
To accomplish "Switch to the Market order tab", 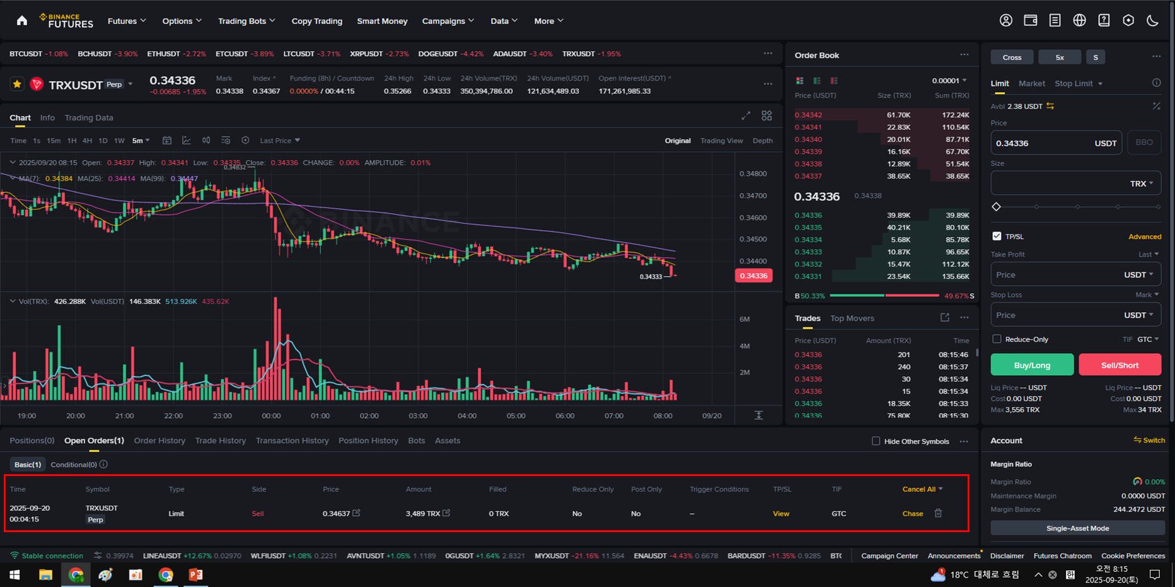I will coord(1031,83).
